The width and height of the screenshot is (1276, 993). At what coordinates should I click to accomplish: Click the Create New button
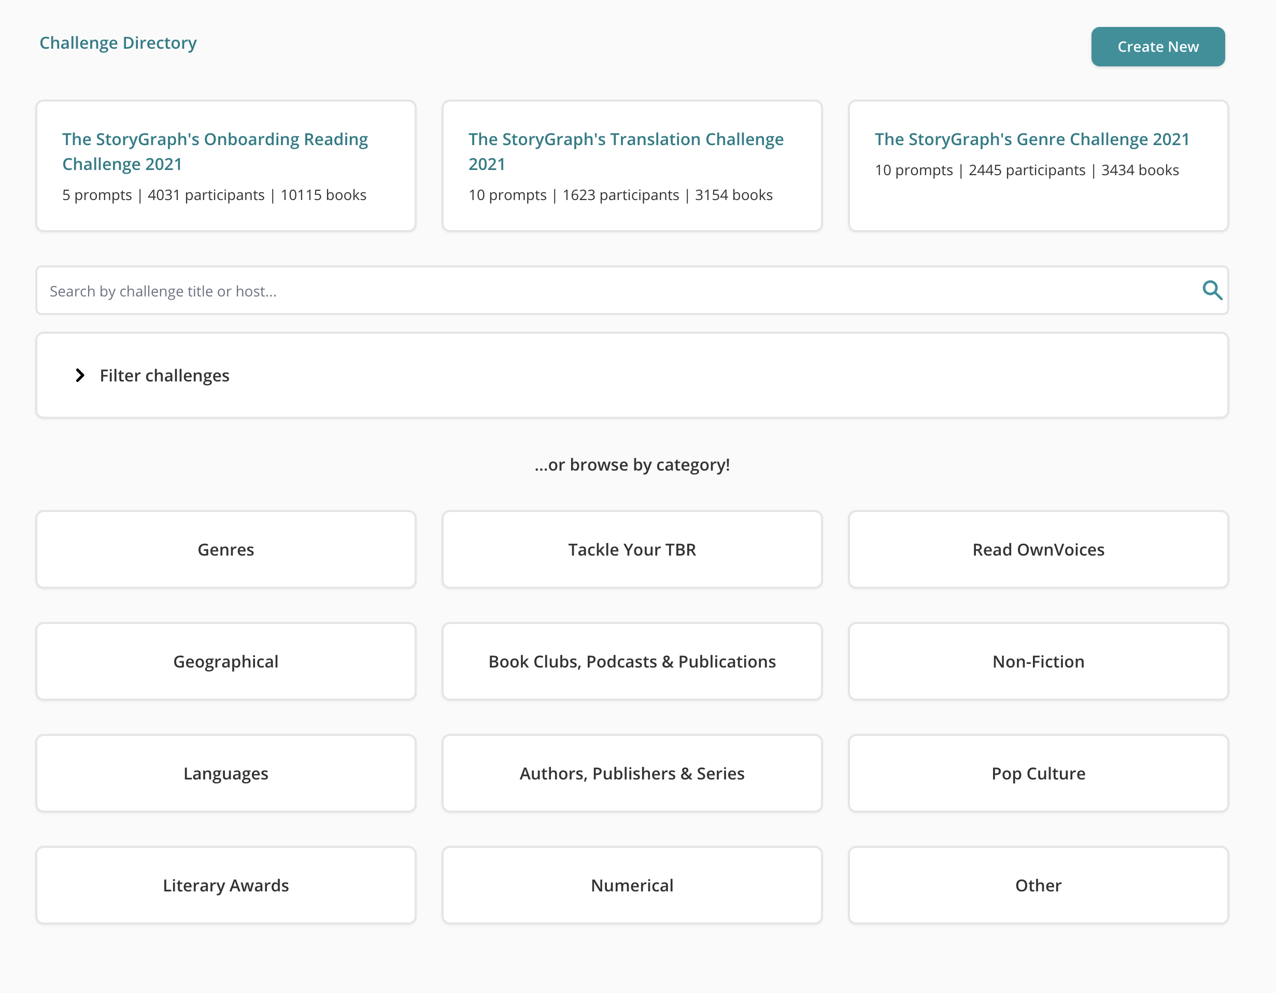pos(1157,47)
